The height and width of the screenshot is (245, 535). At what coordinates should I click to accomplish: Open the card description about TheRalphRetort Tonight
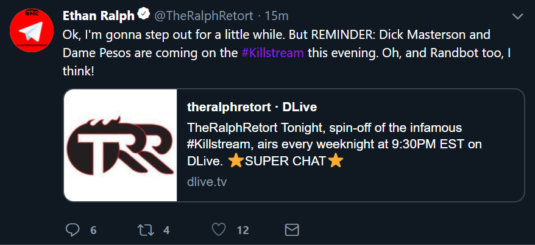335,145
